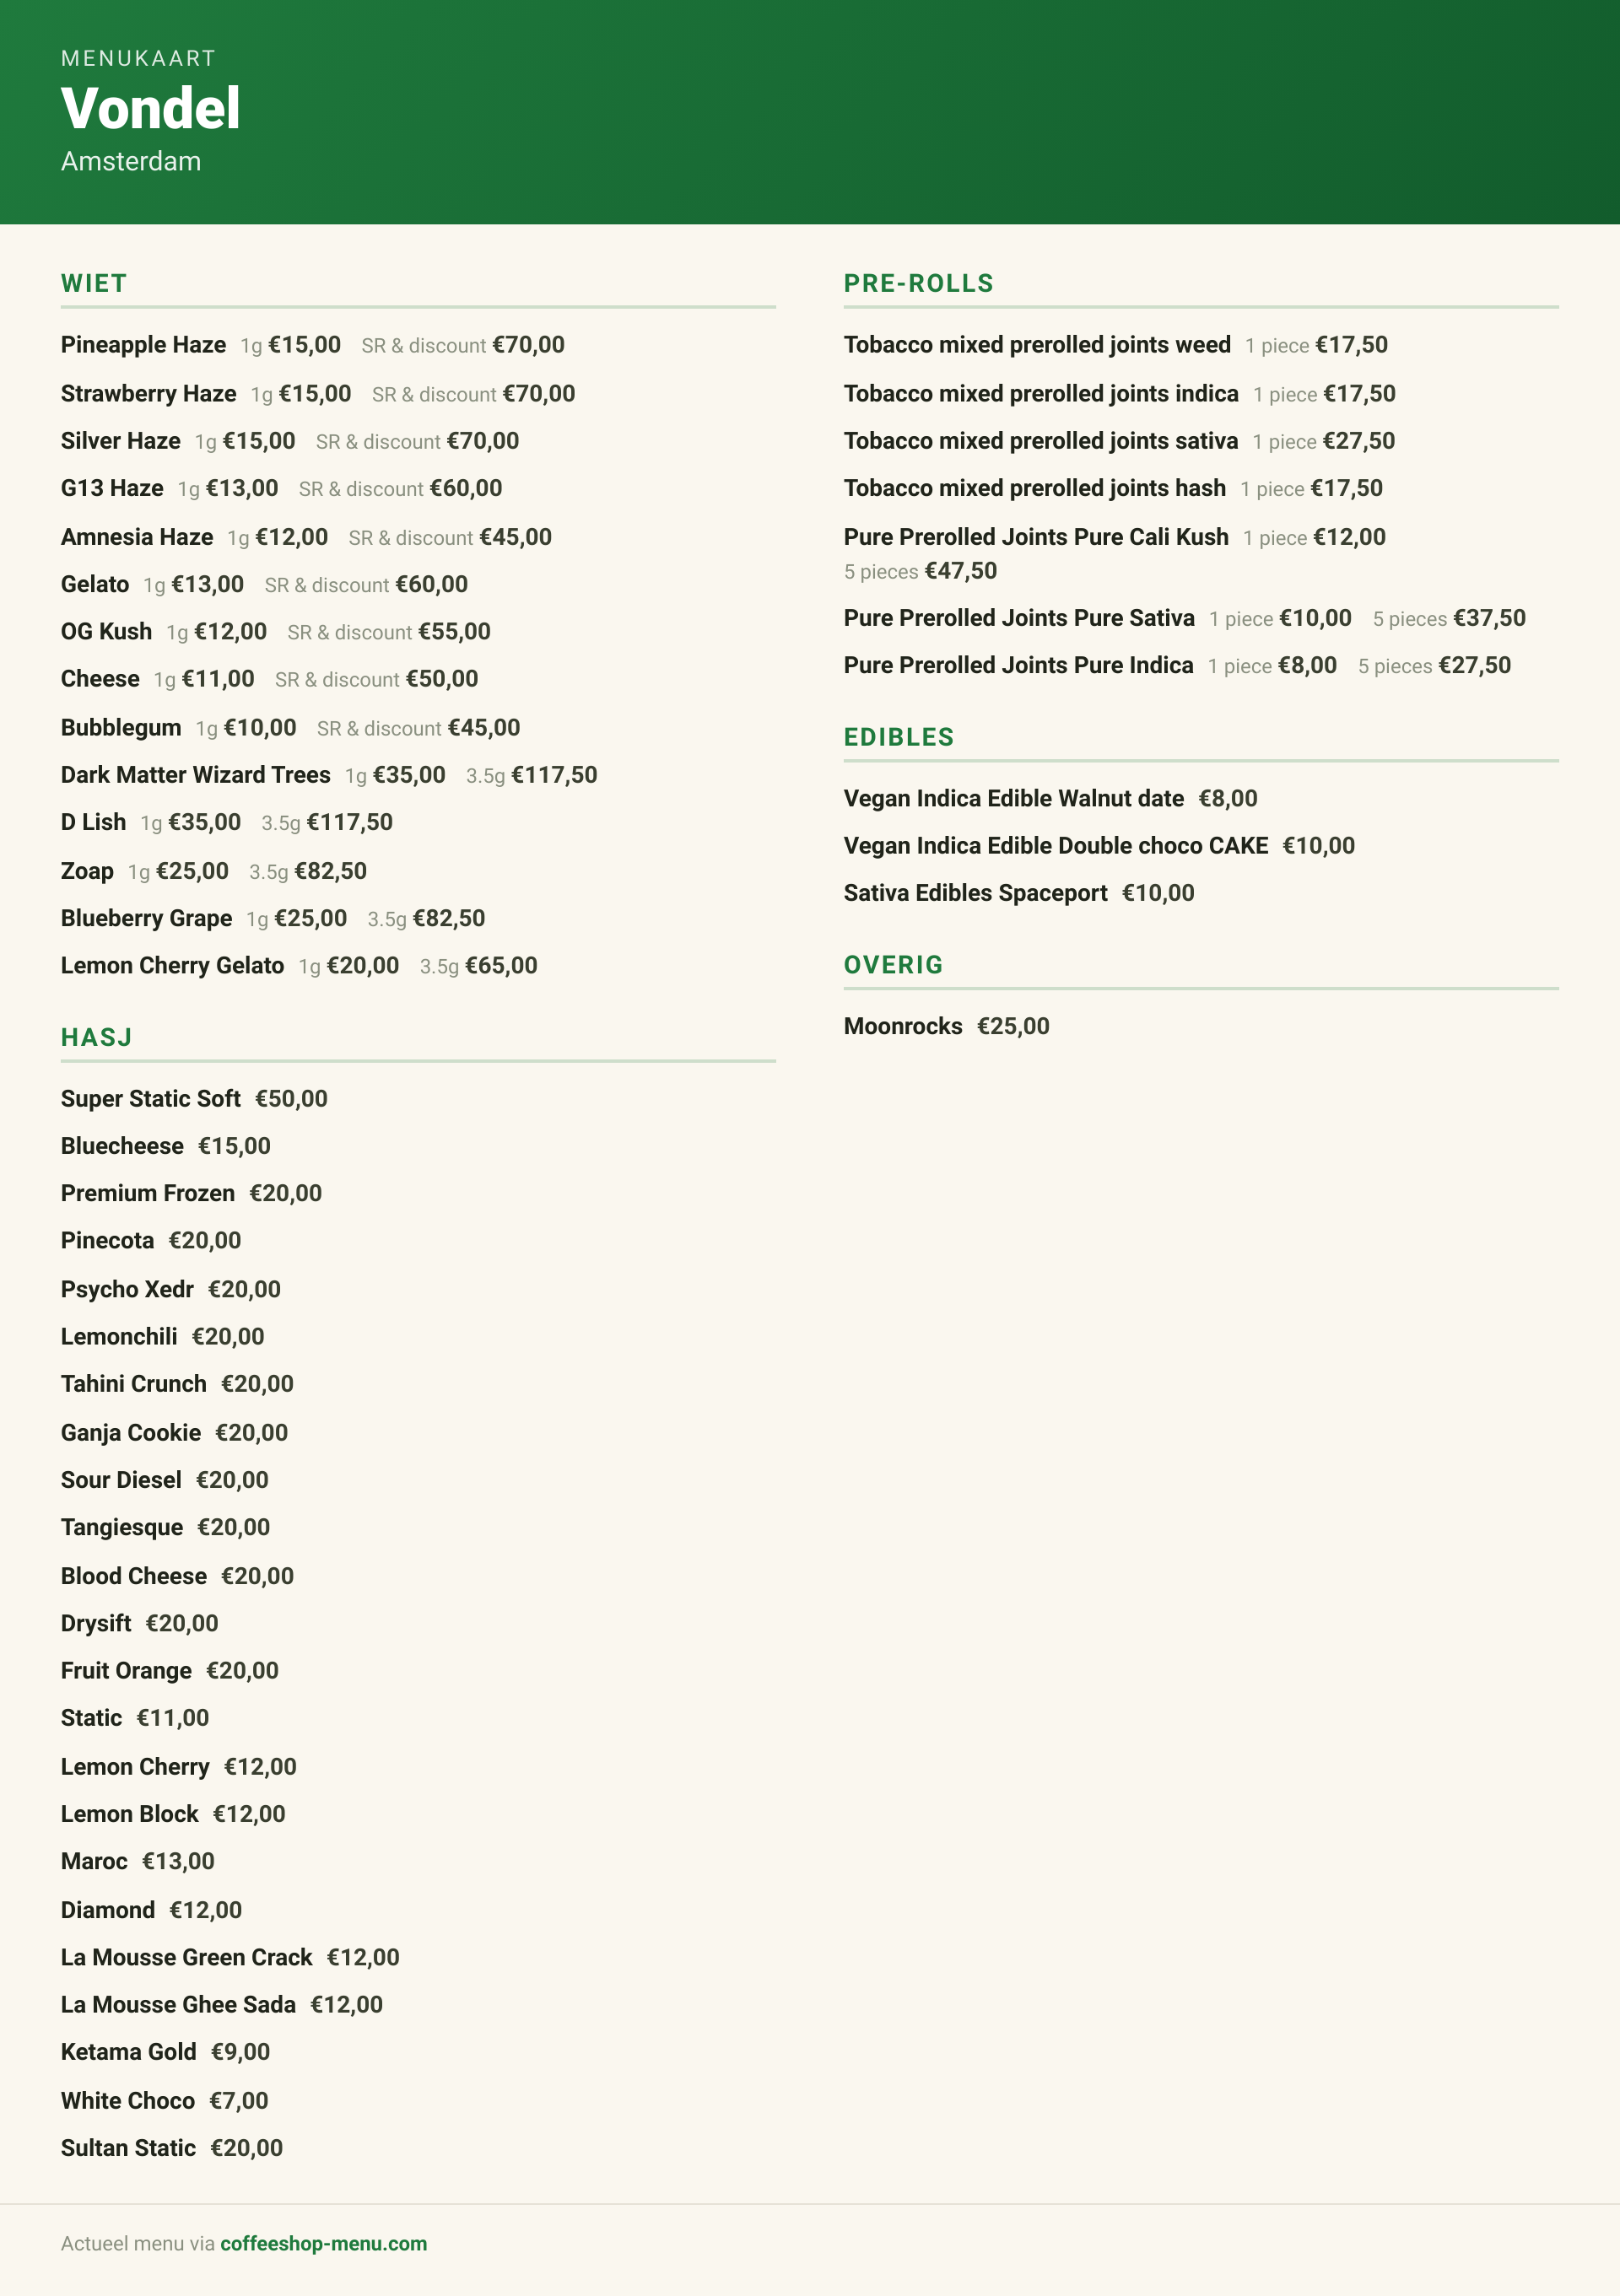Click Dark Matter Wizard Trees item
1620x2296 pixels.
point(196,775)
